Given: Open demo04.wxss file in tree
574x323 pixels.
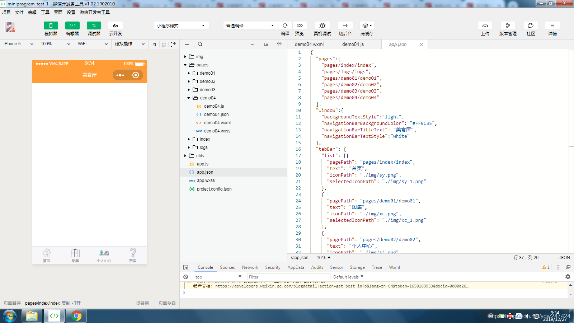Looking at the screenshot, I should pyautogui.click(x=217, y=131).
